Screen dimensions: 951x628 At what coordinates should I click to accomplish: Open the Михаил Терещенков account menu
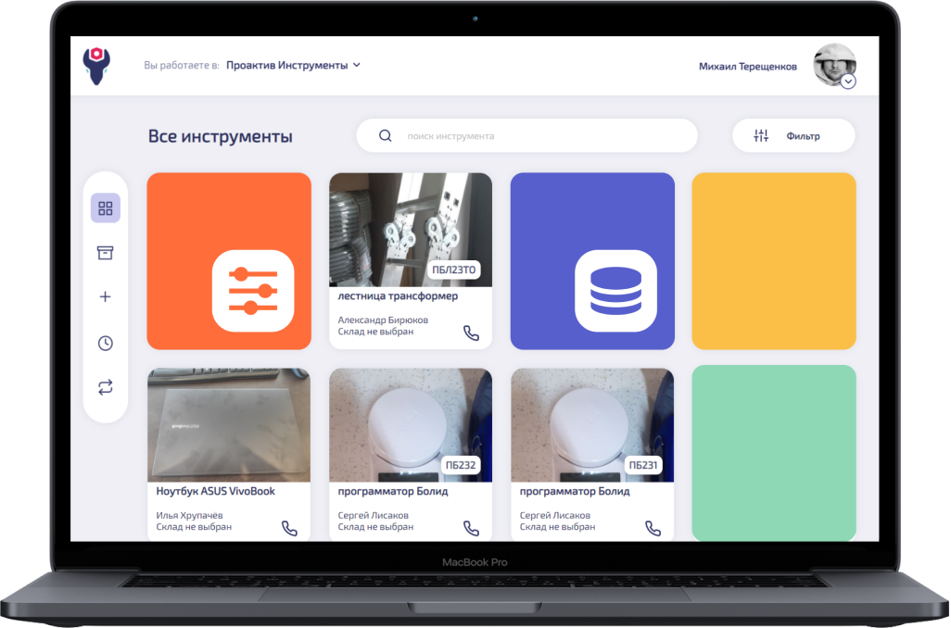point(746,67)
